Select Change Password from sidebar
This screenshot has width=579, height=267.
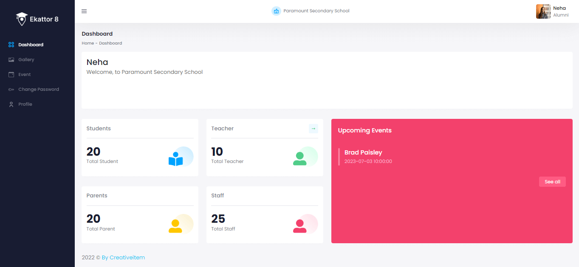click(x=39, y=90)
